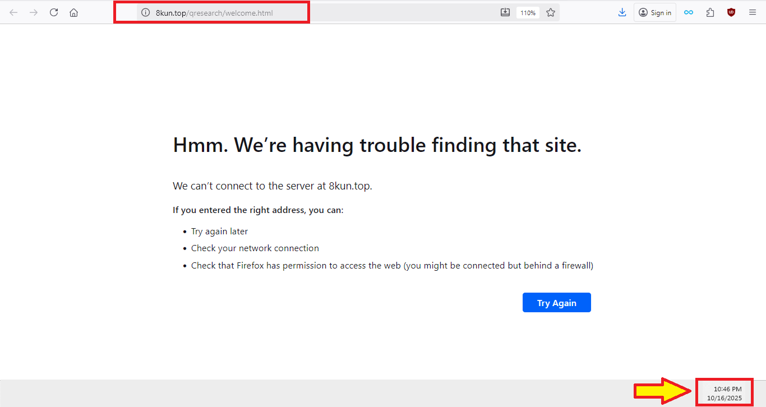This screenshot has width=766, height=407.
Task: Click the Back navigation arrow
Action: 13,12
